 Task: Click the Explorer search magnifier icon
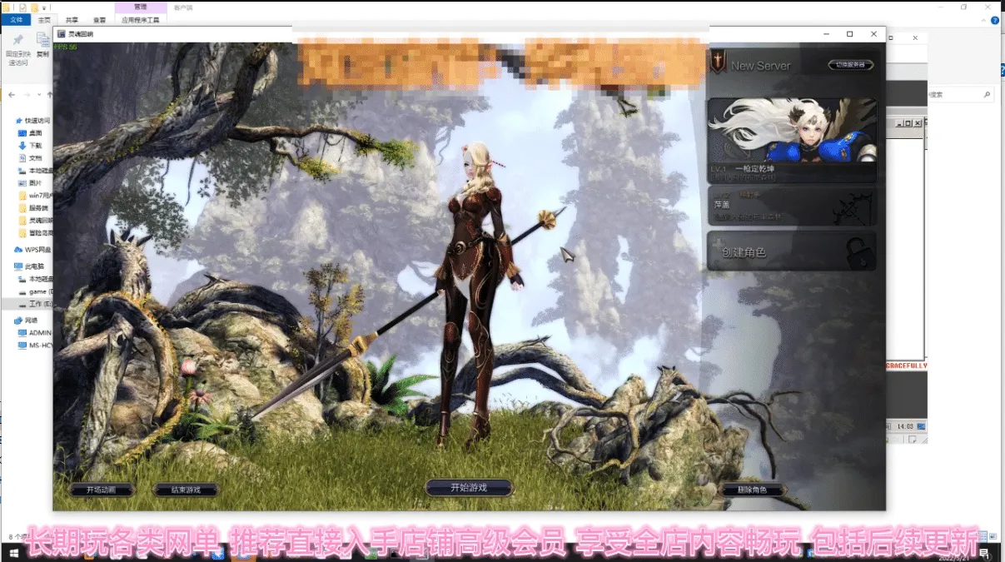(x=988, y=95)
